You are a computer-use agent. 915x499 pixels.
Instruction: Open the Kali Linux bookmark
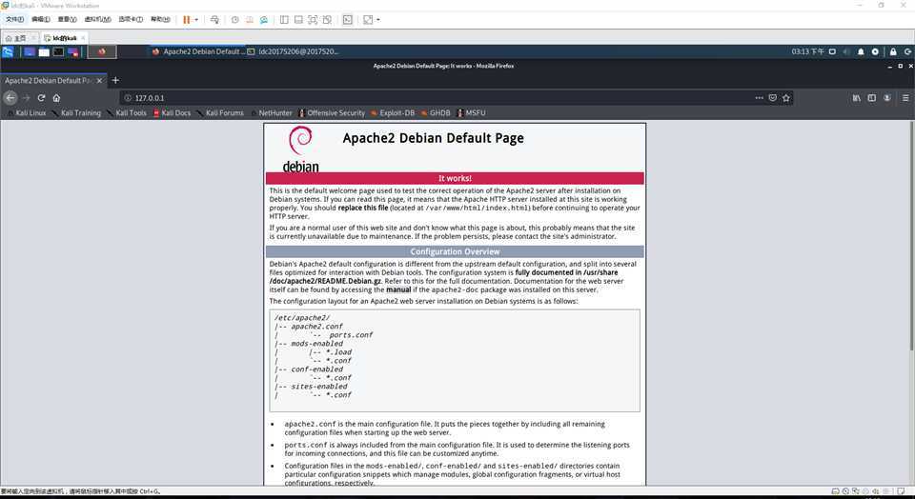coord(27,113)
